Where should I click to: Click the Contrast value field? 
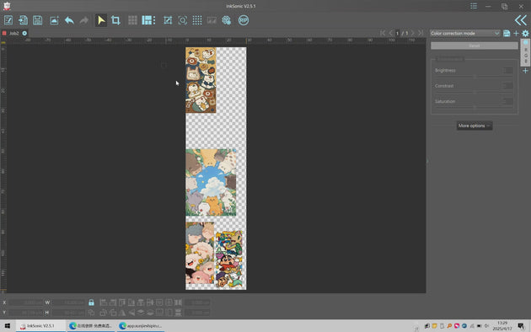coord(507,86)
